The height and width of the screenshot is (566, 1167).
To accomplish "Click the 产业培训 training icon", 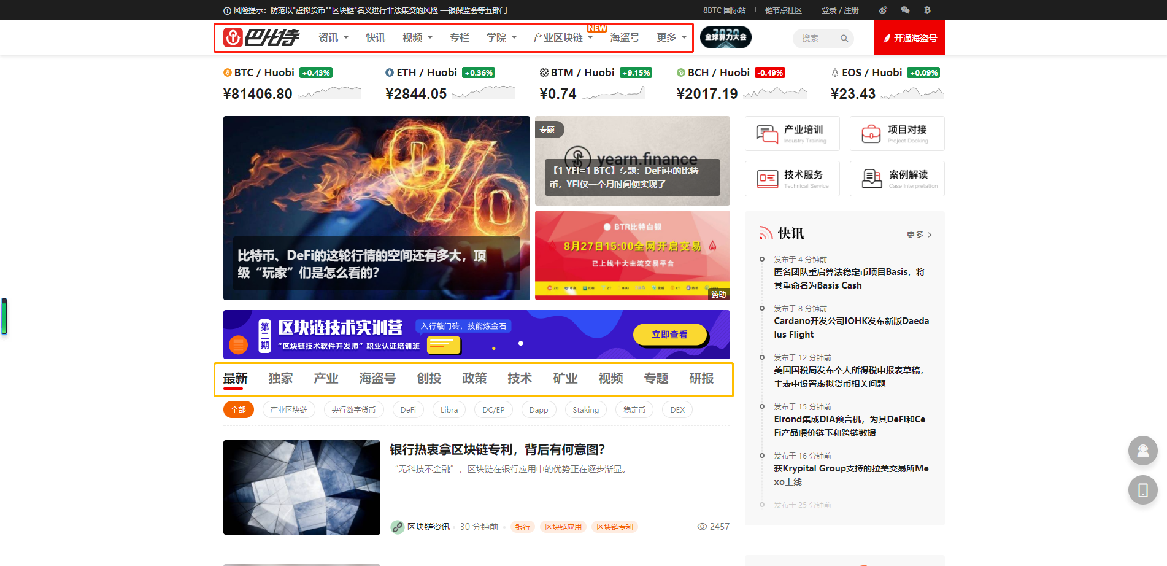I will (x=766, y=133).
